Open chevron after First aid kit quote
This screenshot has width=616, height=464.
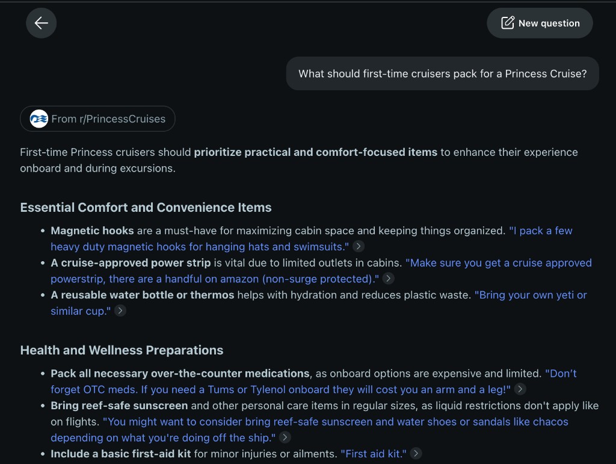coord(416,453)
